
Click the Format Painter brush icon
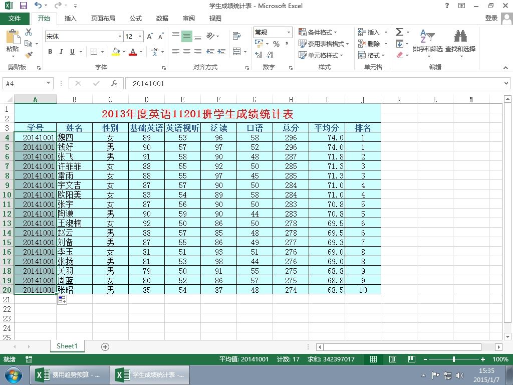point(29,55)
